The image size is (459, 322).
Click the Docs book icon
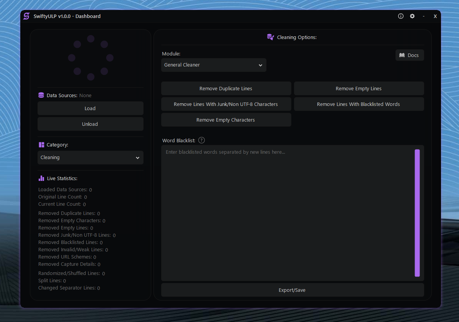click(x=403, y=55)
